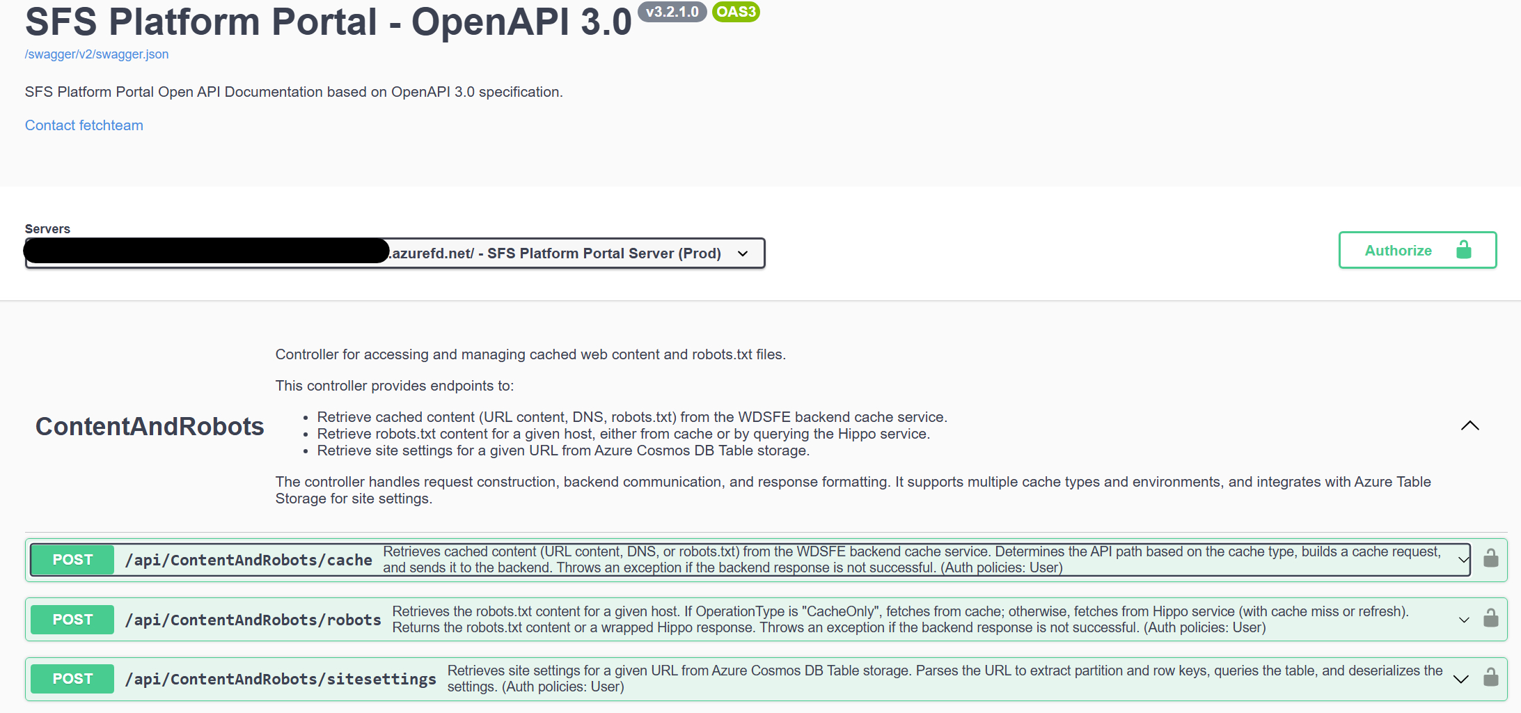Click the robots endpoint description text
Viewport: 1521px width, 713px height.
(x=900, y=620)
